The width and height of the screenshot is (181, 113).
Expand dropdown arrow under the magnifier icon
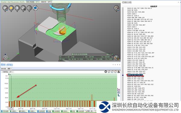tap(23, 12)
